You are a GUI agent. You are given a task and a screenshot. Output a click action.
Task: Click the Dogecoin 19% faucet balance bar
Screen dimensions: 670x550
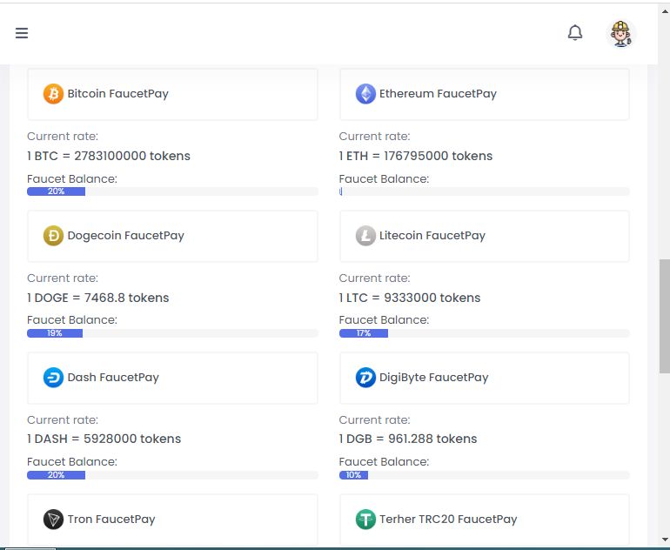tap(172, 333)
